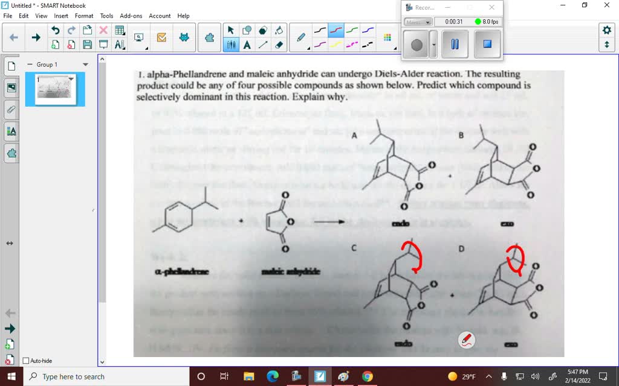Select the red pen color

point(336,30)
